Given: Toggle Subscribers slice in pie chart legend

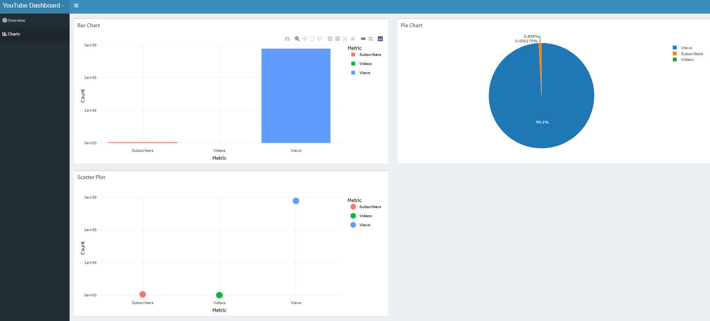Looking at the screenshot, I should [688, 54].
